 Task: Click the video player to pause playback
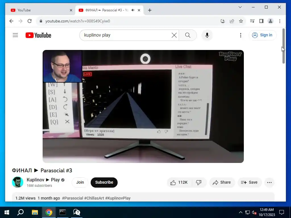(143, 106)
